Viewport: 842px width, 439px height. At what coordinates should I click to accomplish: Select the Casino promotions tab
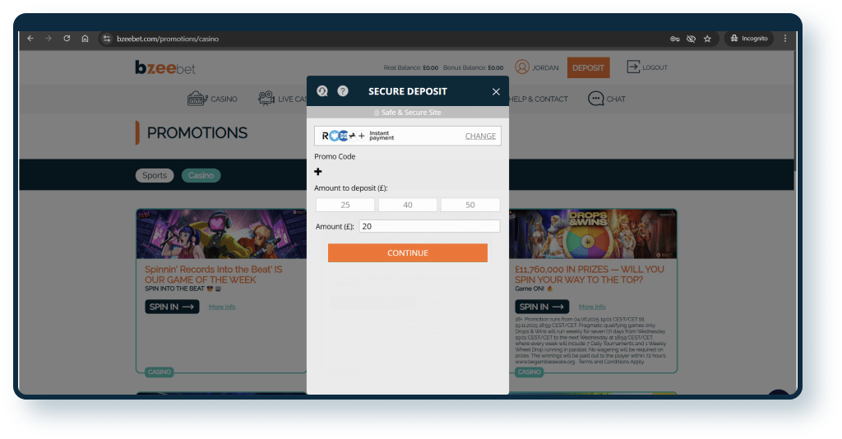[201, 175]
